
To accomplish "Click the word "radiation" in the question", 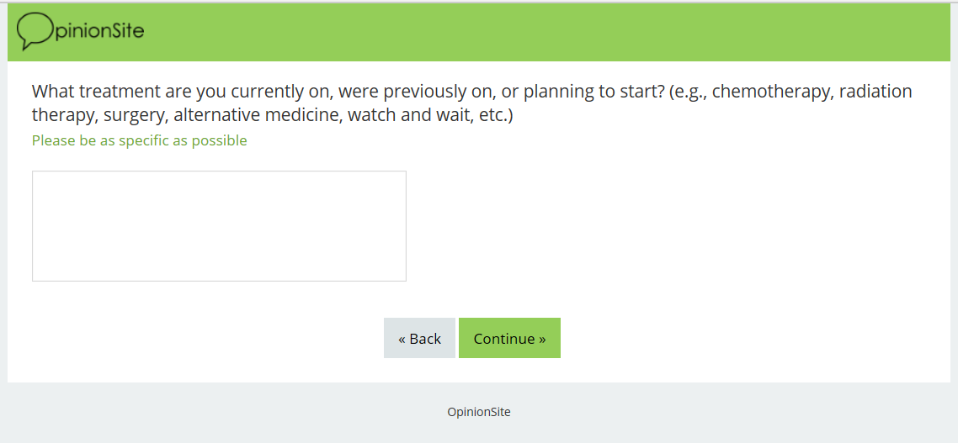I will 876,92.
